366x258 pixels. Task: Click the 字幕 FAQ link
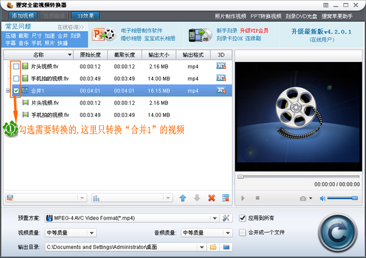click(11, 43)
